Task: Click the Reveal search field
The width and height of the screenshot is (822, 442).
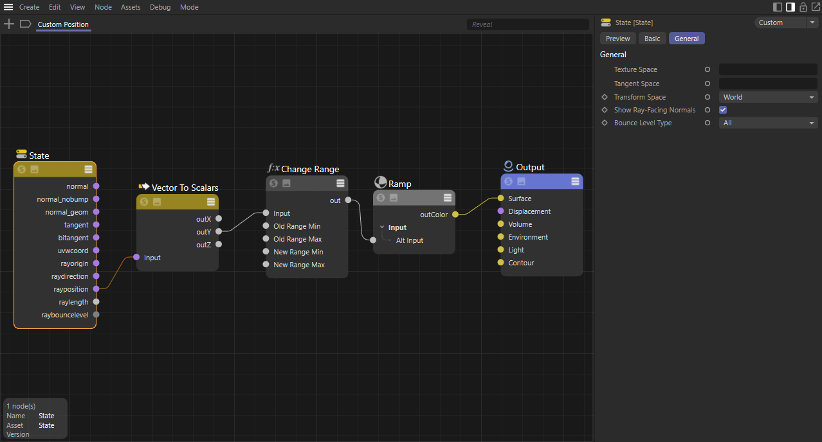Action: (527, 24)
